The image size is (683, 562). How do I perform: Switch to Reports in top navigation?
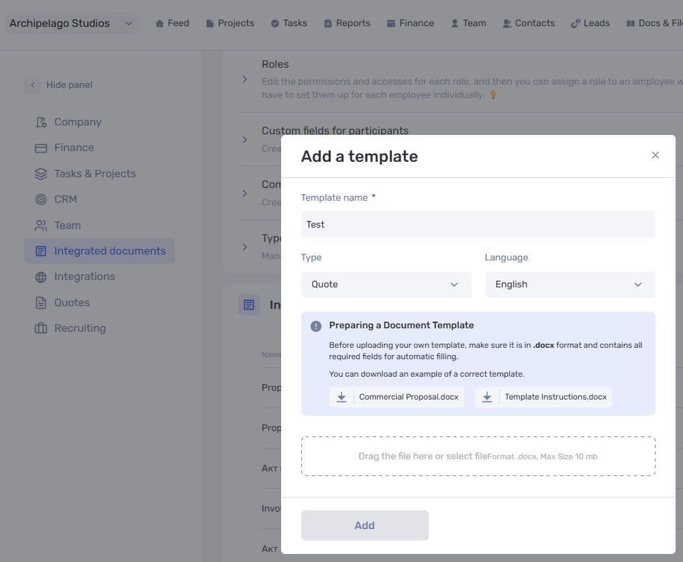tap(347, 23)
